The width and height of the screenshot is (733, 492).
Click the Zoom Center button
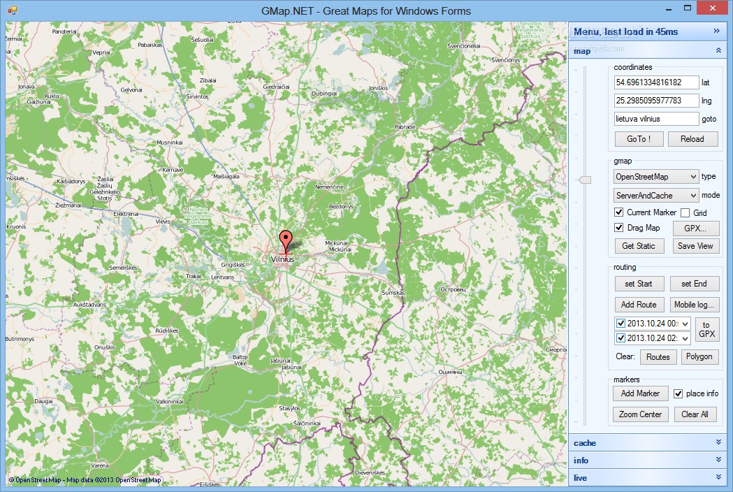641,414
